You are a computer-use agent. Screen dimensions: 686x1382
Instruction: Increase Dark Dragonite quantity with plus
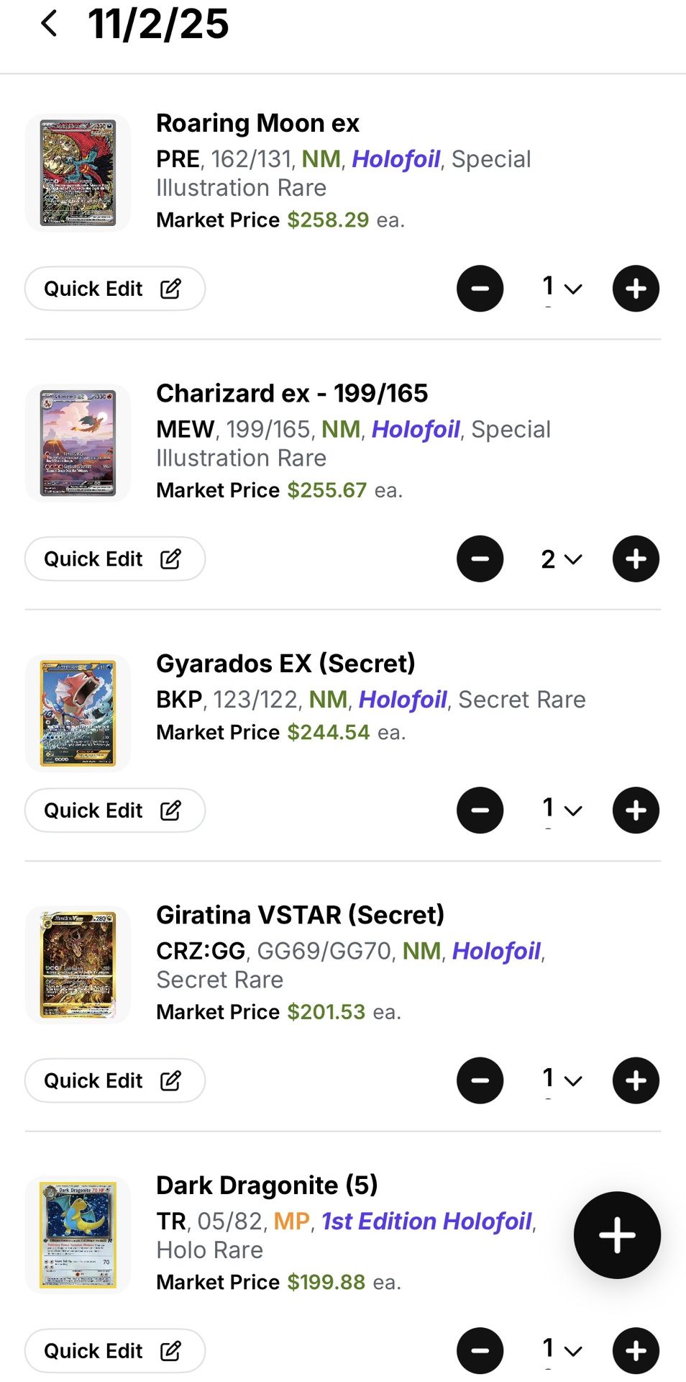636,1350
